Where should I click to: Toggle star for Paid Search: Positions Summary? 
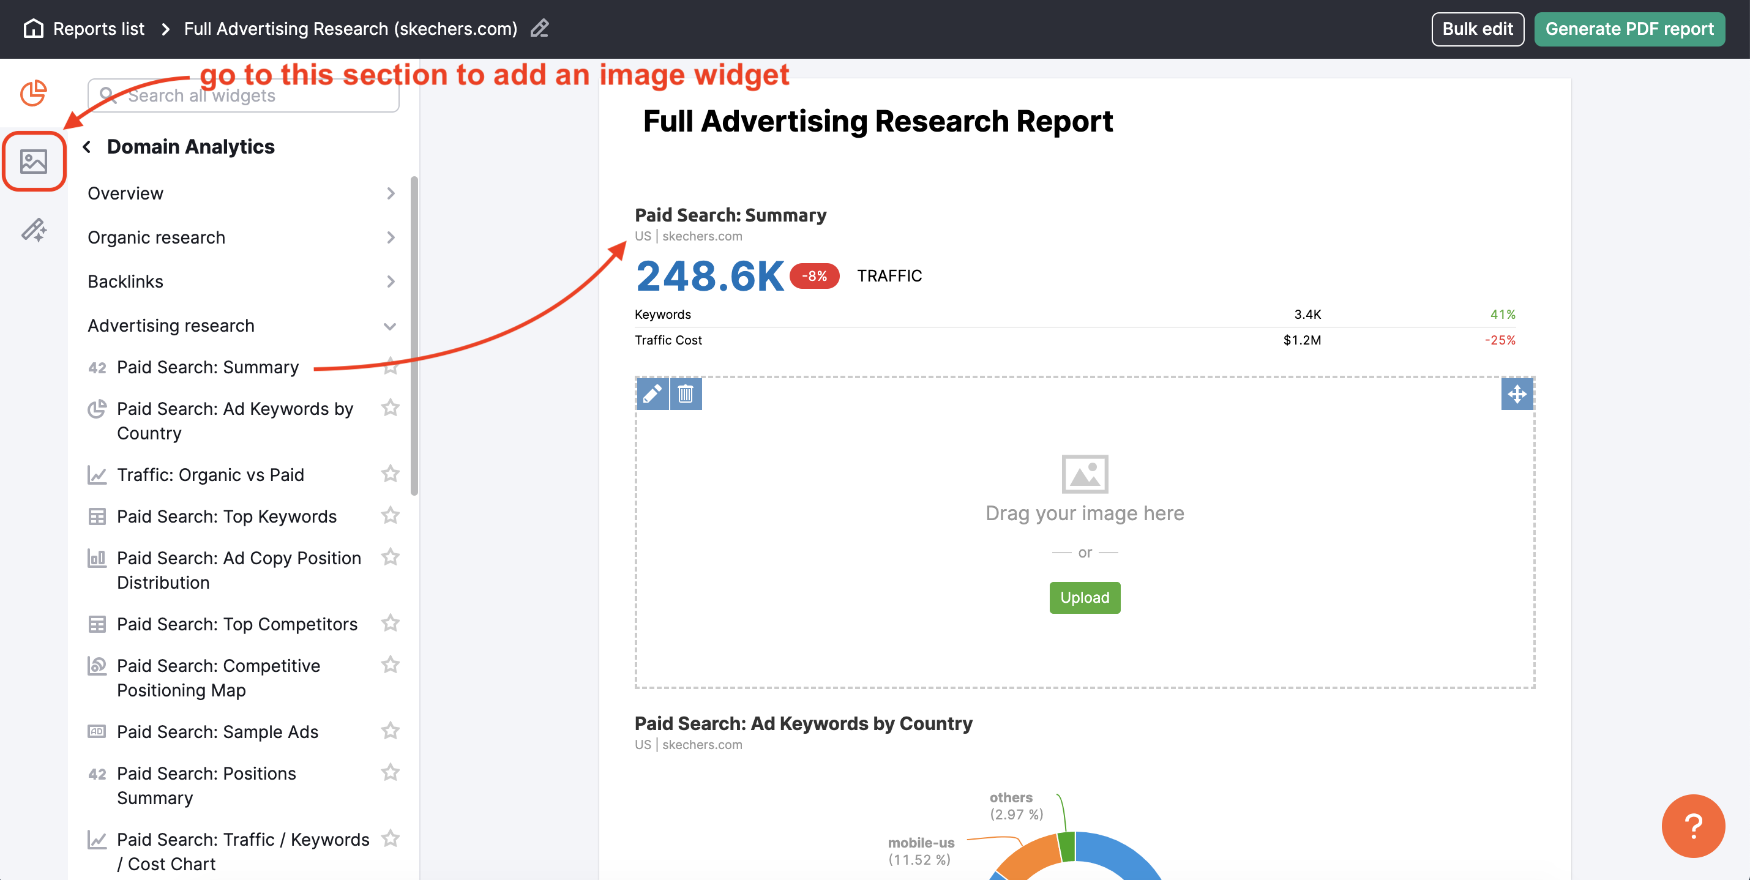click(391, 772)
